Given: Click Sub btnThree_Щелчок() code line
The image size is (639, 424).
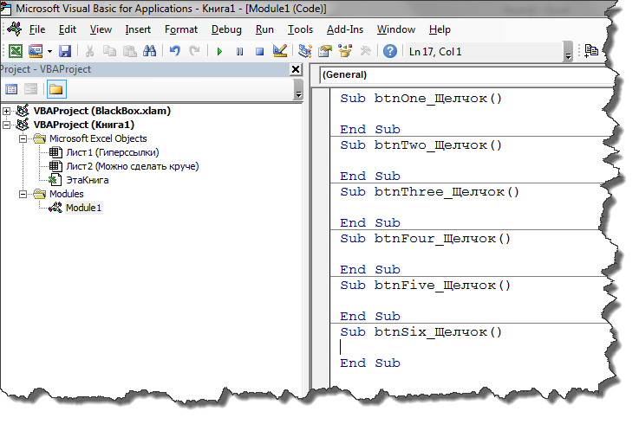Looking at the screenshot, I should pyautogui.click(x=430, y=192).
